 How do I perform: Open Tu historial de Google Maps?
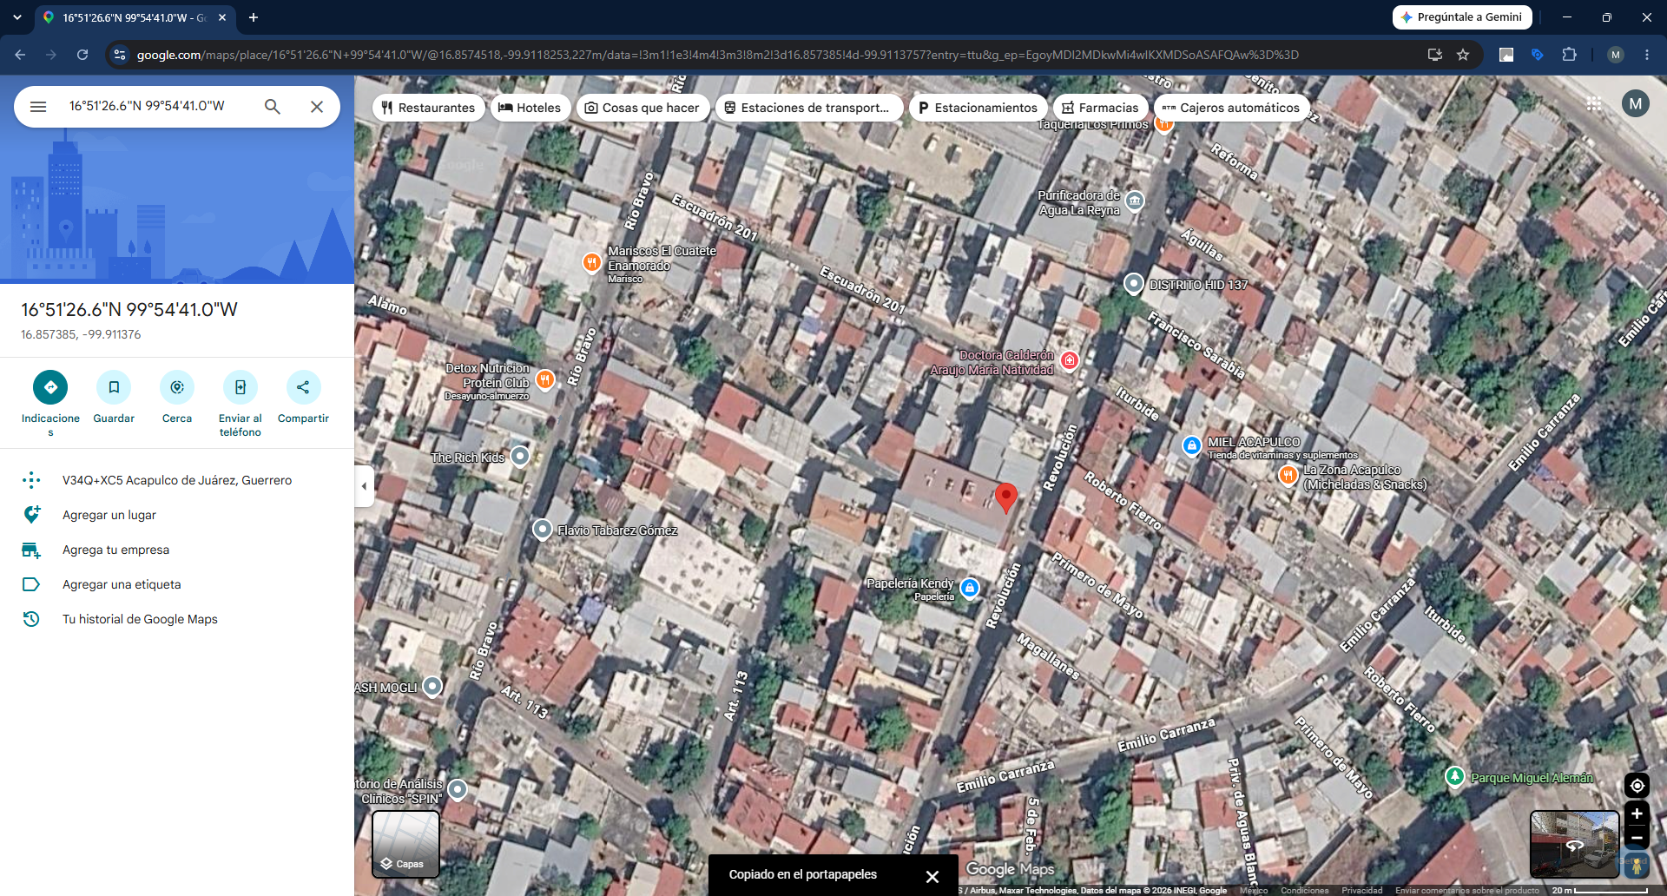pyautogui.click(x=177, y=619)
